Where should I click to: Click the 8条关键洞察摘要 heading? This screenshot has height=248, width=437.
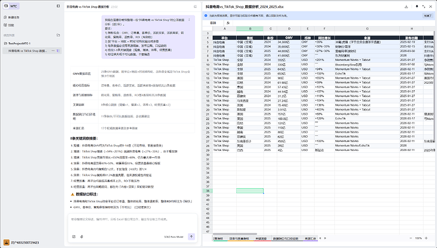(x=84, y=138)
